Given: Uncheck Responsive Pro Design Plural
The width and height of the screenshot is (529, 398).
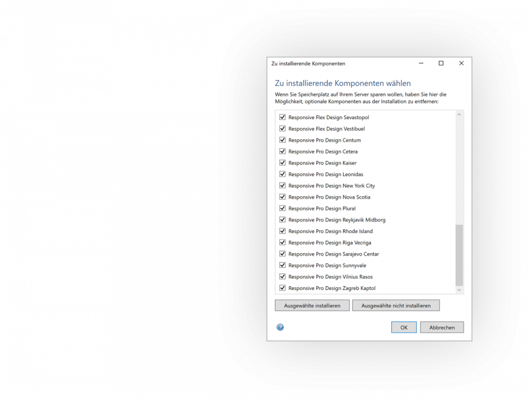Looking at the screenshot, I should pyautogui.click(x=282, y=208).
